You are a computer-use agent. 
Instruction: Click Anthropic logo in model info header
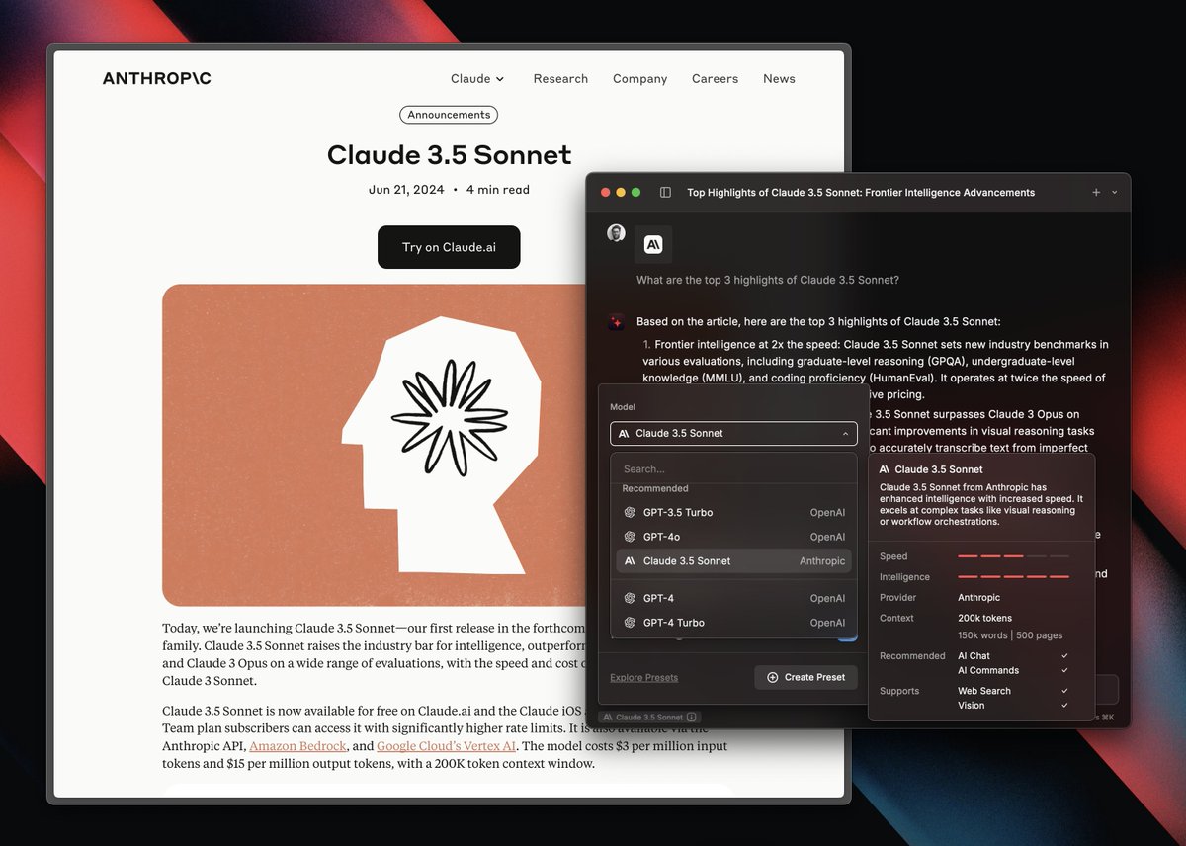(885, 469)
